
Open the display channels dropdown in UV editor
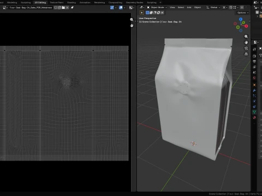[x=132, y=8]
